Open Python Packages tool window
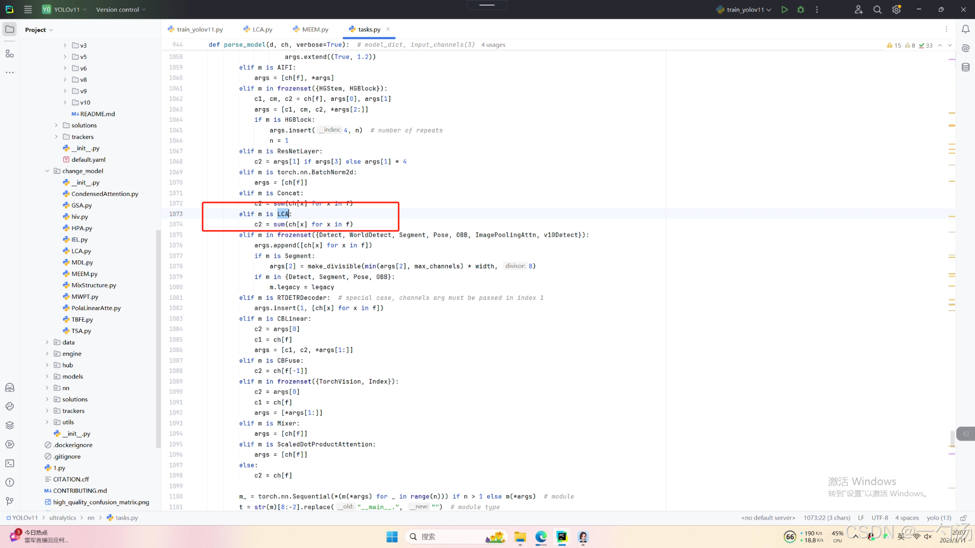Image resolution: width=975 pixels, height=548 pixels. tap(10, 425)
